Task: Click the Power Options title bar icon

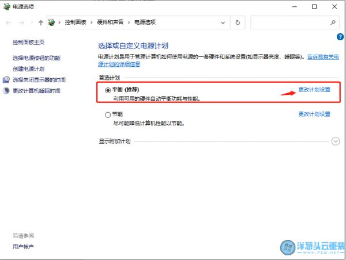Action: coord(7,6)
